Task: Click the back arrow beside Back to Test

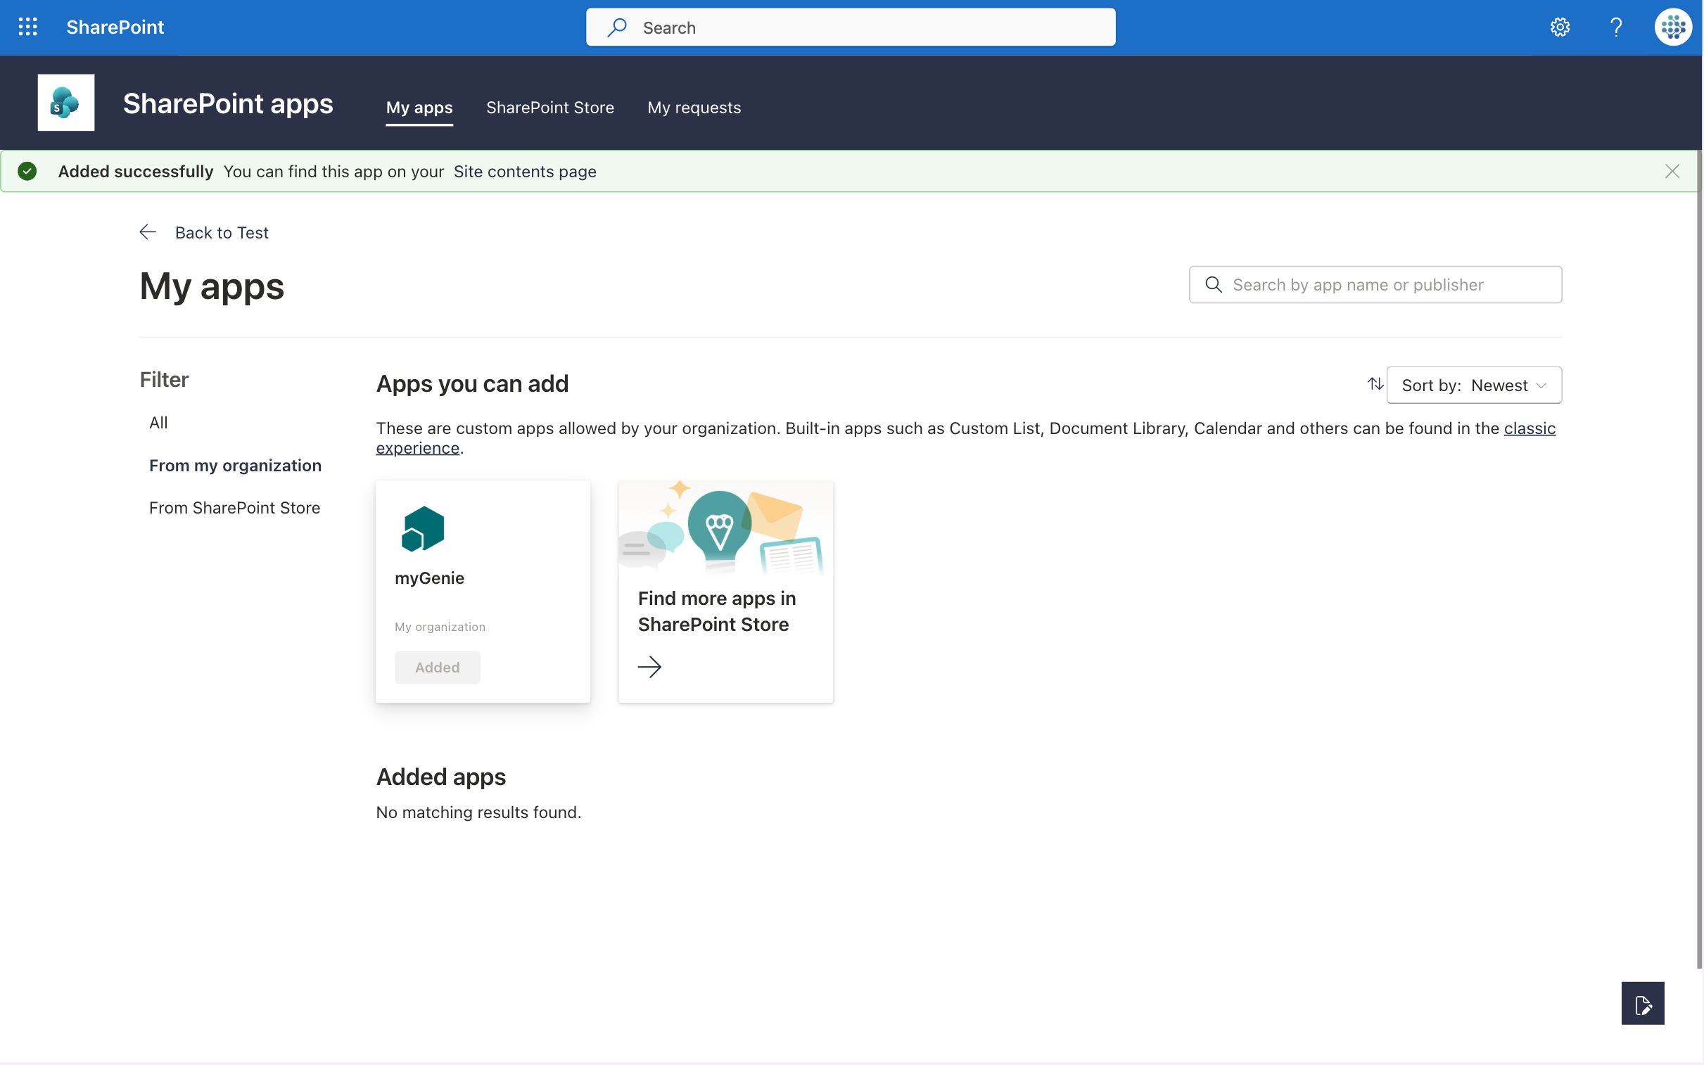Action: (x=148, y=232)
